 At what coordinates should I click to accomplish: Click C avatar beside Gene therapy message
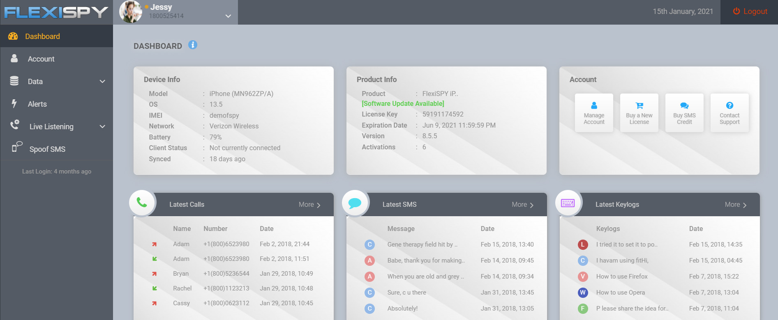(369, 245)
